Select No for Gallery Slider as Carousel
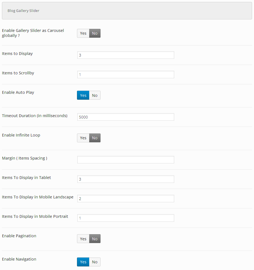The width and height of the screenshot is (254, 270). [95, 33]
